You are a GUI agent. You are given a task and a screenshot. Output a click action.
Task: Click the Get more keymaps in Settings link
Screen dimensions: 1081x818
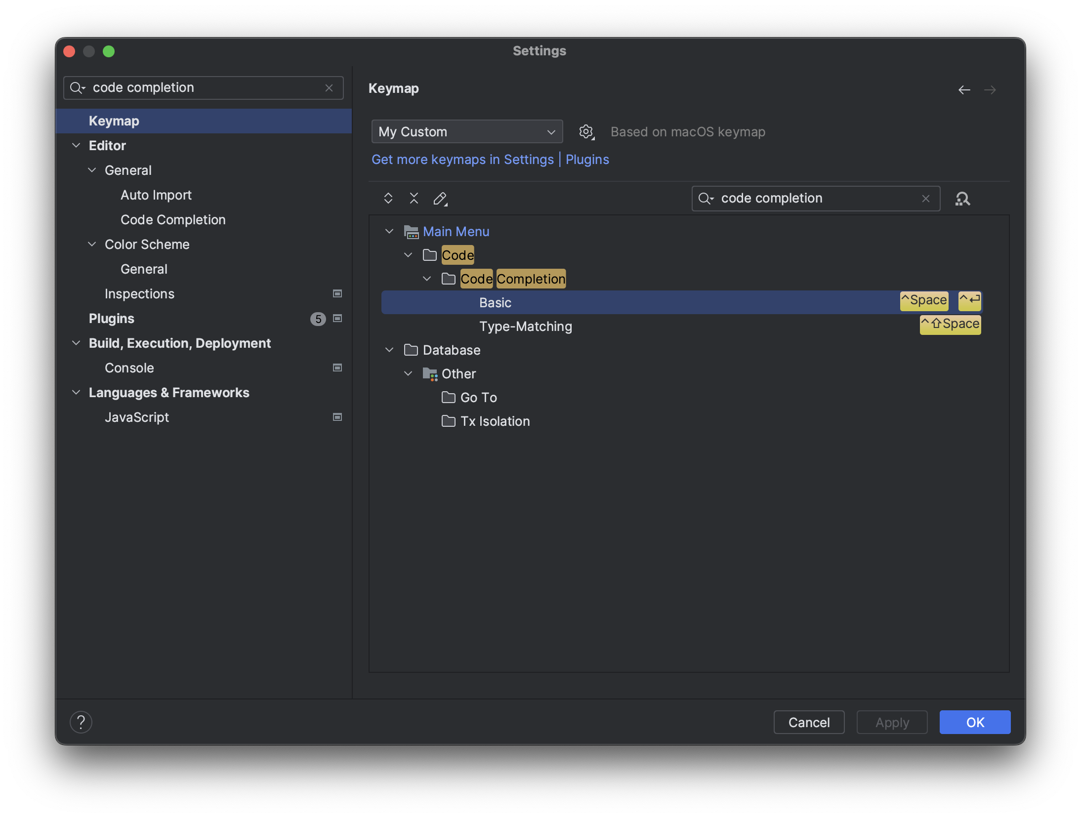coord(462,159)
